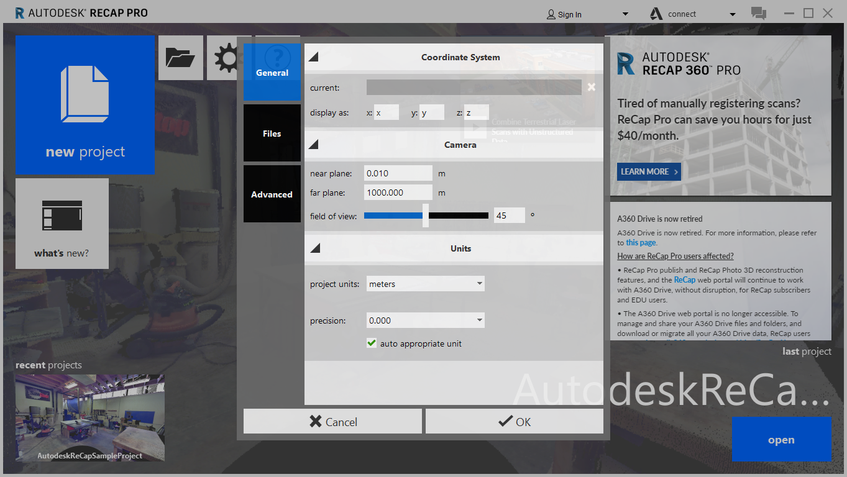The width and height of the screenshot is (847, 477).
Task: Click 'A360 Drive is now retired' heading
Action: coord(660,219)
